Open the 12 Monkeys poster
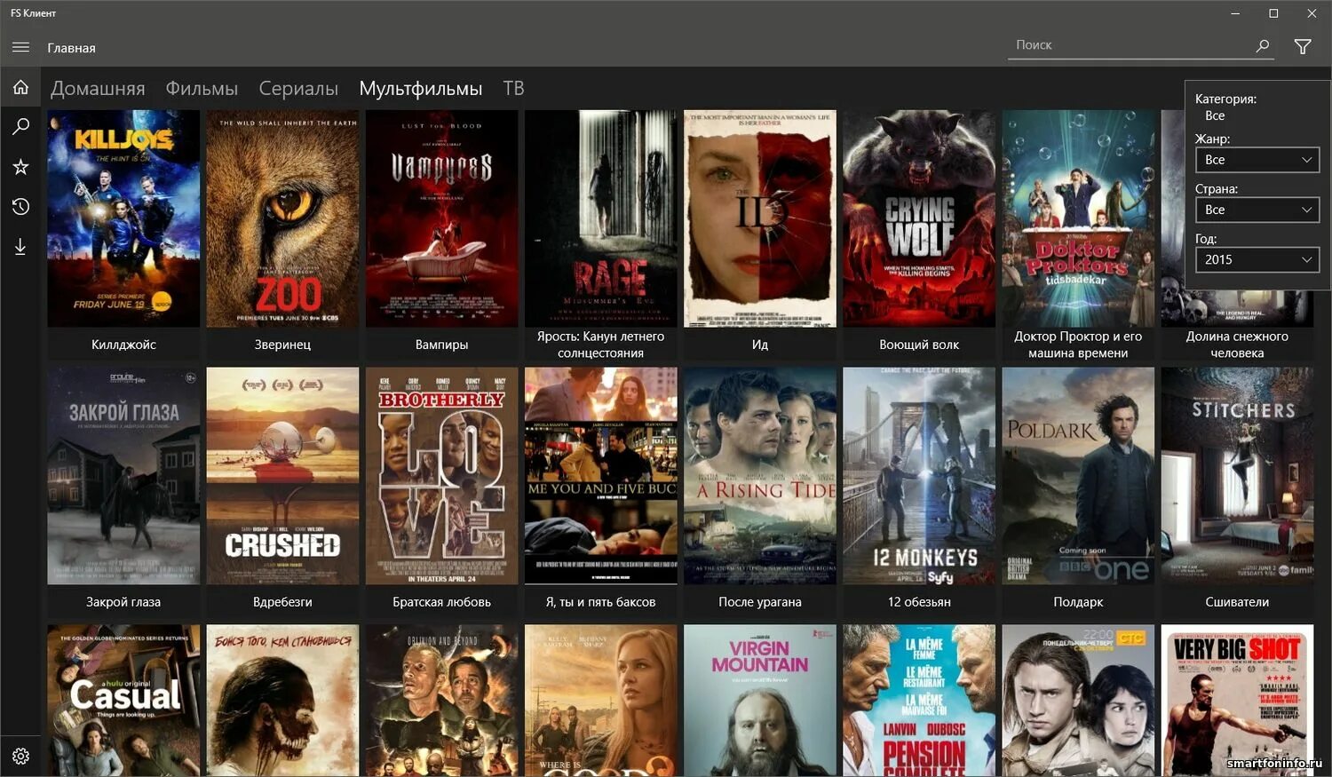1332x777 pixels. (x=919, y=476)
